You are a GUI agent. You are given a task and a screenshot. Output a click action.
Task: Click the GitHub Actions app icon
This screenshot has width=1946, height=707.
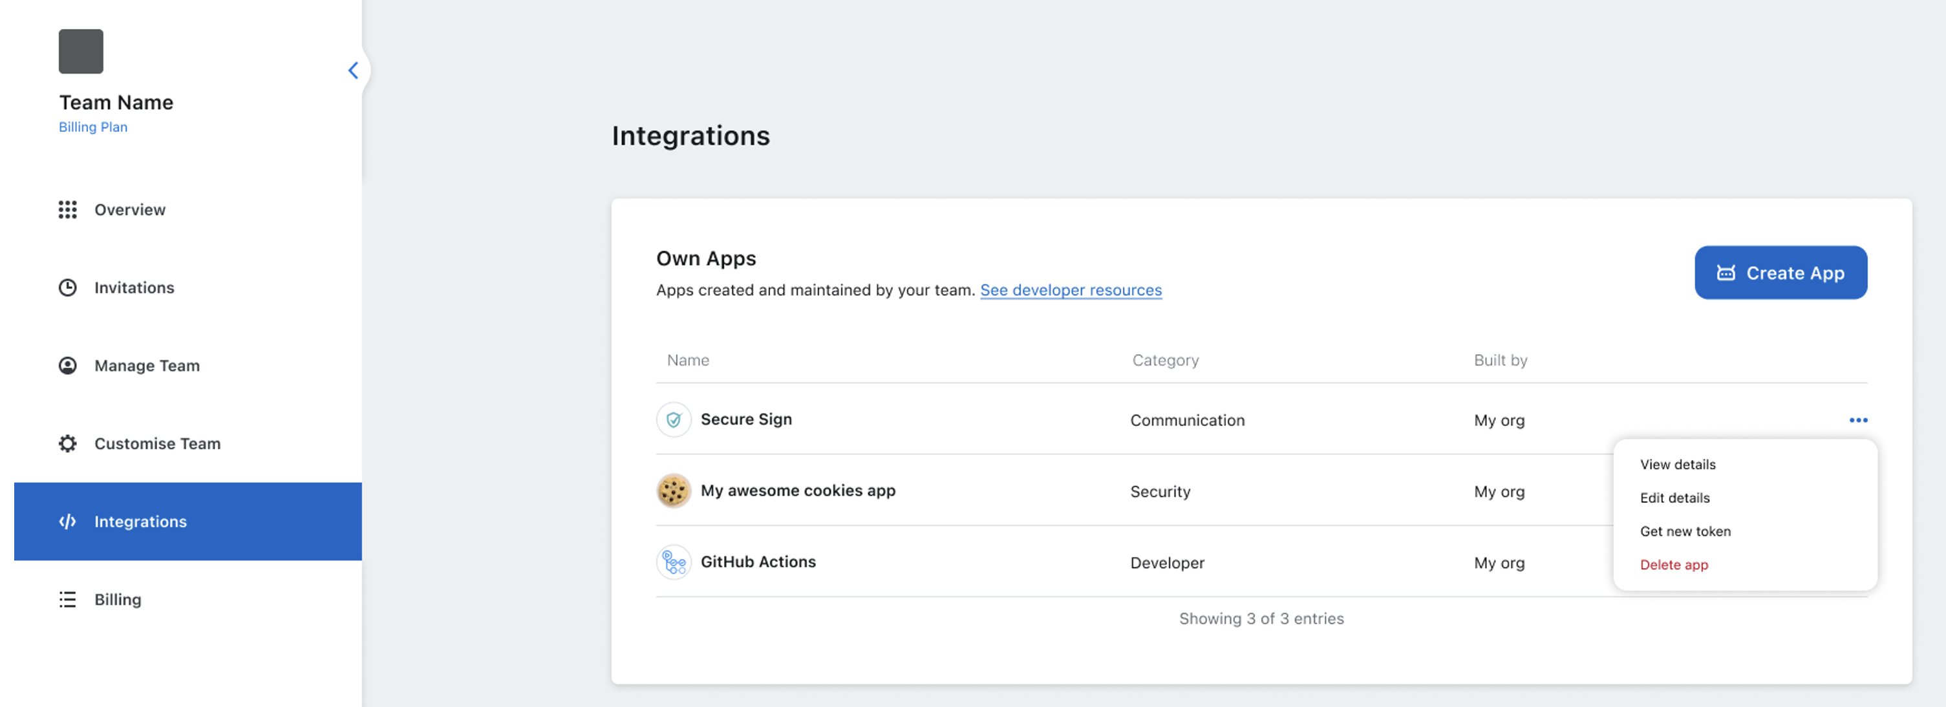[673, 562]
